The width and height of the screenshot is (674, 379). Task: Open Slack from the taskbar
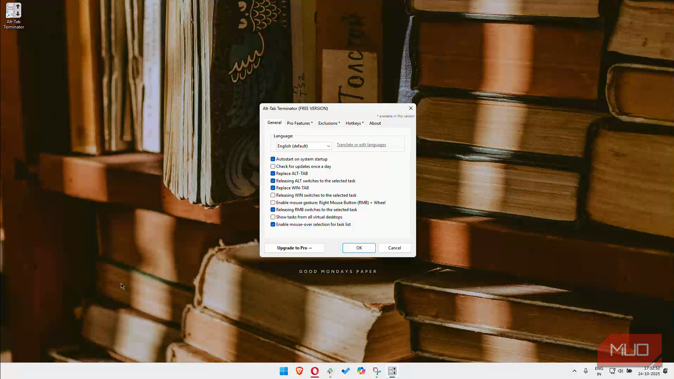[330, 371]
